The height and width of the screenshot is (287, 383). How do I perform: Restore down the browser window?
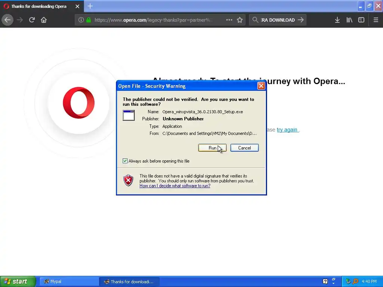point(370,6)
